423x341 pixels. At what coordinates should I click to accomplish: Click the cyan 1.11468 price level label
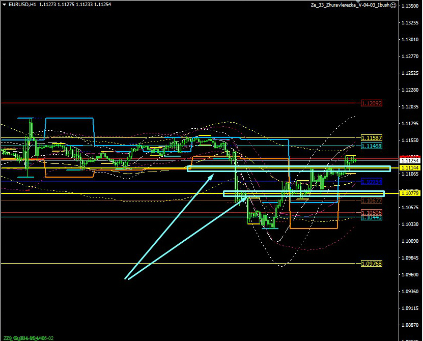(x=371, y=146)
